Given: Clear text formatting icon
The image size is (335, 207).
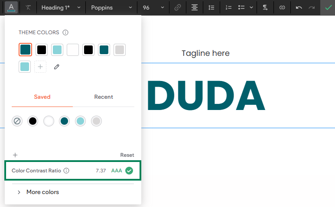Looking at the screenshot, I should (x=28, y=8).
